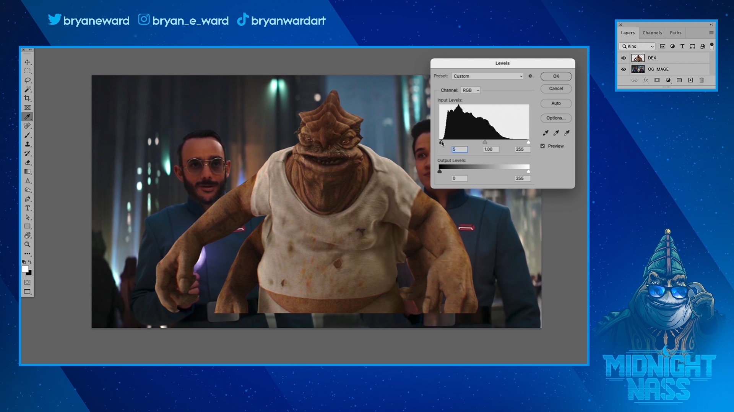Select the Blur tool
734x412 pixels.
pos(28,181)
